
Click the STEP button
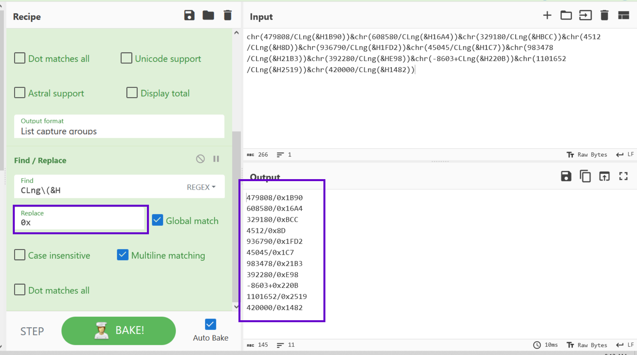click(x=32, y=331)
